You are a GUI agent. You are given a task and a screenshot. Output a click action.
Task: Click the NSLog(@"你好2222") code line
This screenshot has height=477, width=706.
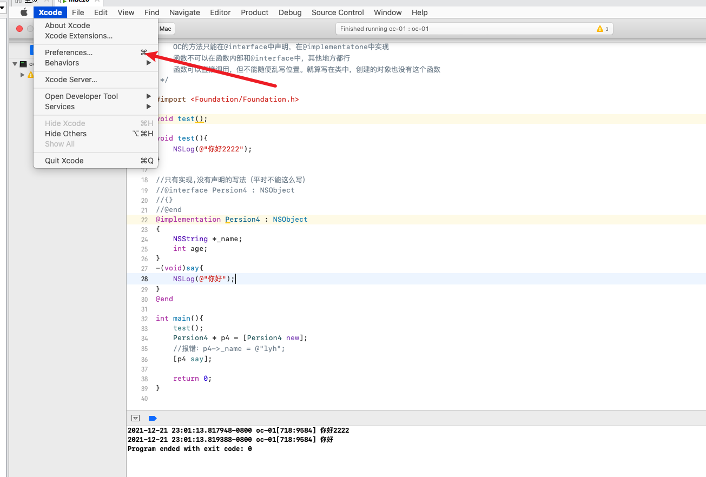pos(213,149)
